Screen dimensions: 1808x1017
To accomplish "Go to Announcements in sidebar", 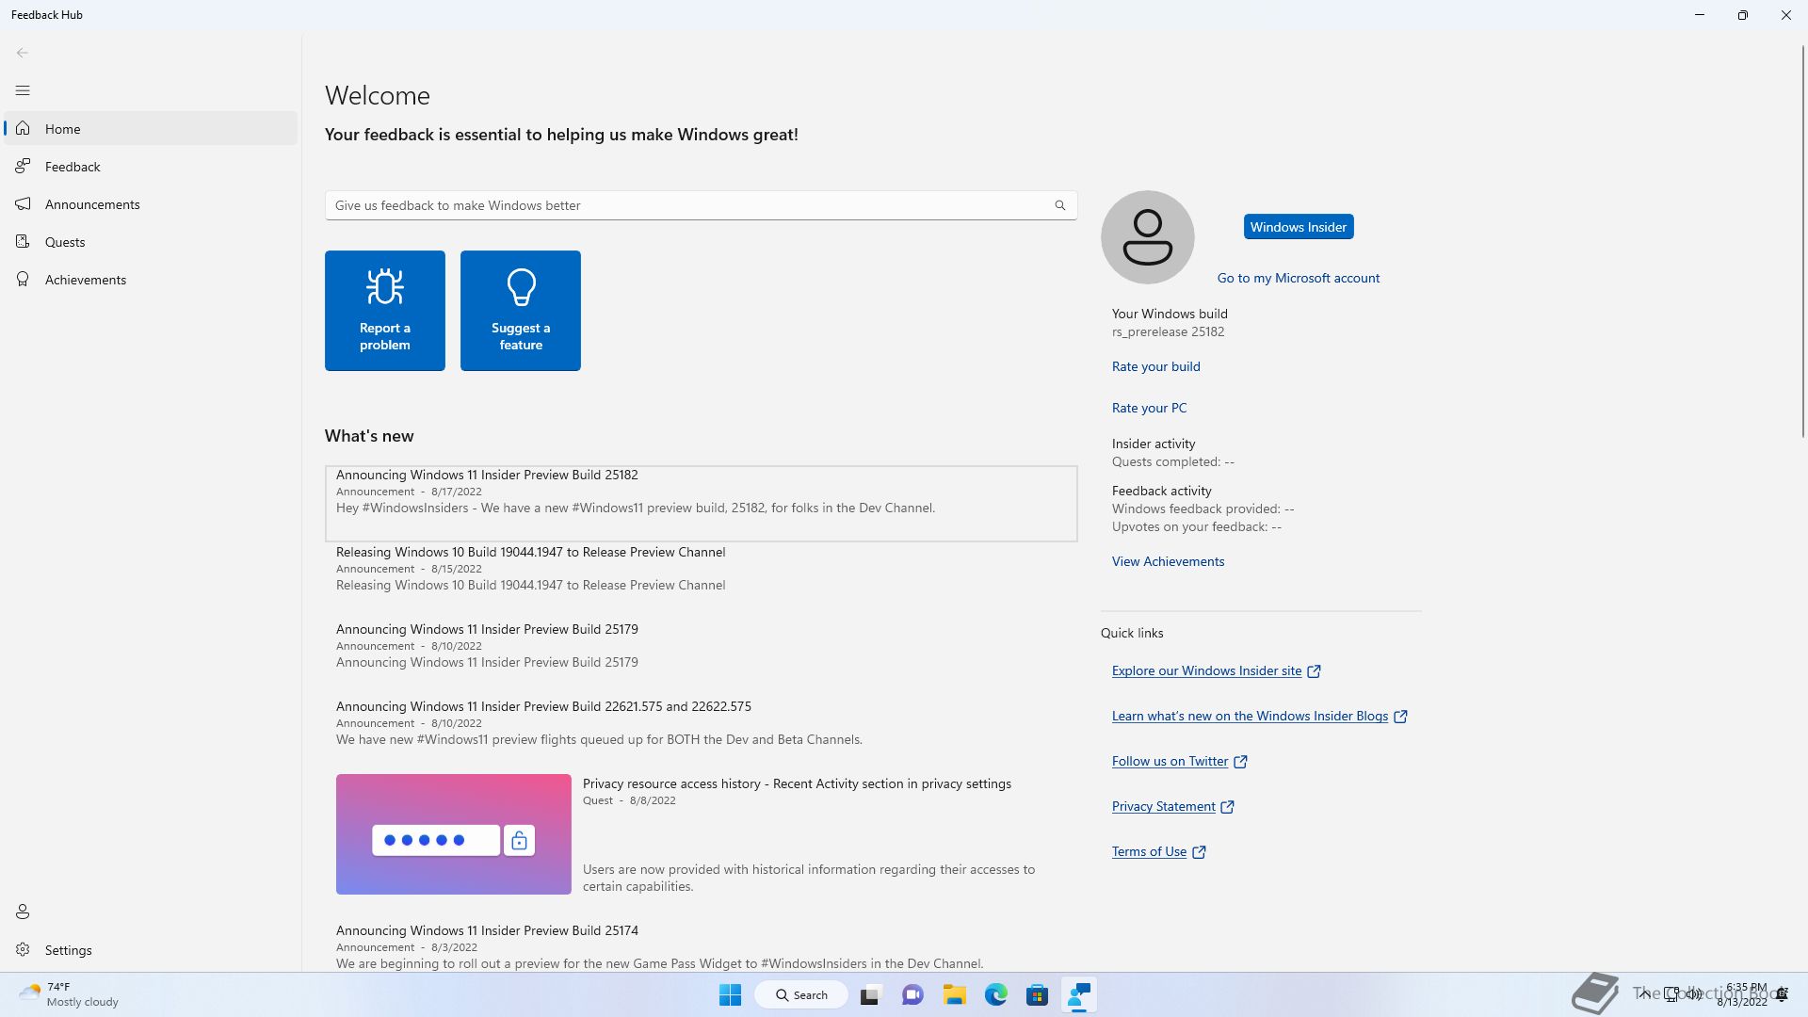I will [x=151, y=204].
